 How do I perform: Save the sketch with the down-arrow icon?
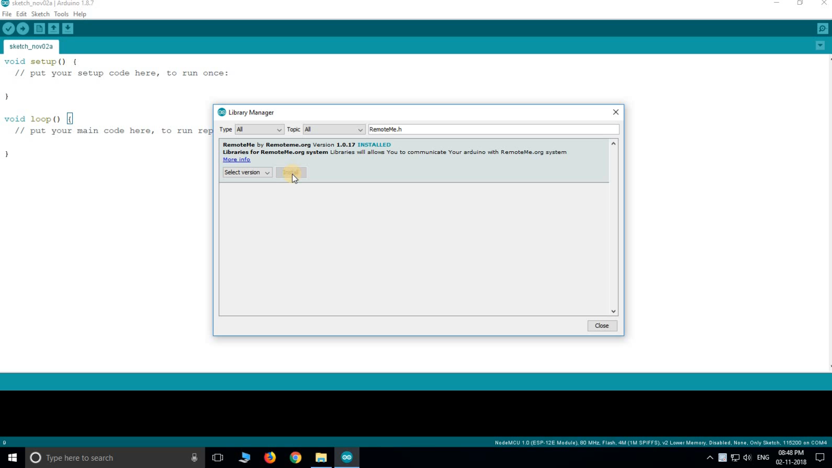[x=68, y=29]
